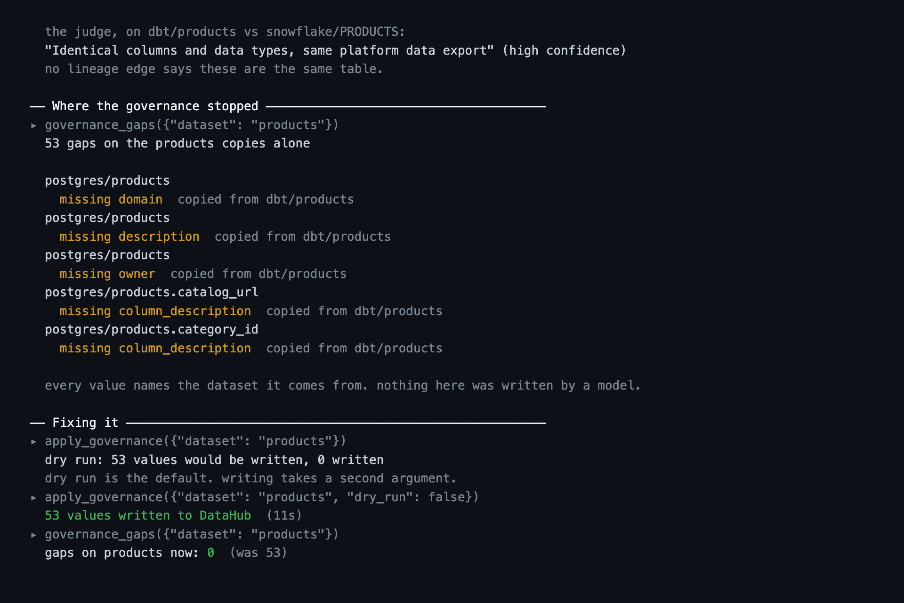
Task: Click '53 values written to DataHub' message
Action: pos(148,515)
